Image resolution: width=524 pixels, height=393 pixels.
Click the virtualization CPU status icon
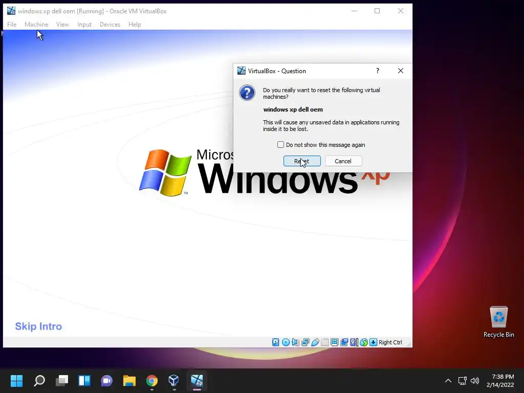(x=354, y=342)
